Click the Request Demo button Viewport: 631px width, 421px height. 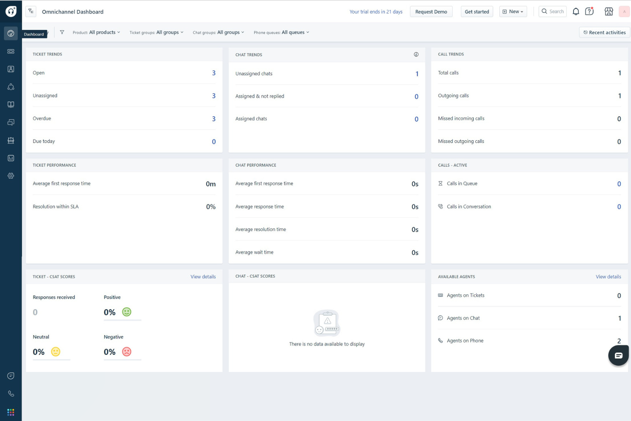(431, 12)
